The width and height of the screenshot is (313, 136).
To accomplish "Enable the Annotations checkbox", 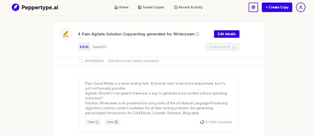I will pyautogui.click(x=81, y=61).
